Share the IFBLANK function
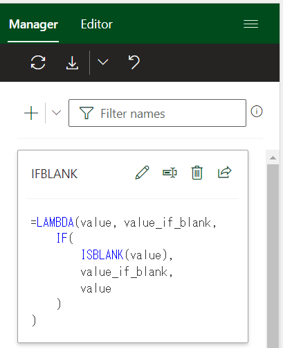Screen dimensions: 283x348 (224, 172)
